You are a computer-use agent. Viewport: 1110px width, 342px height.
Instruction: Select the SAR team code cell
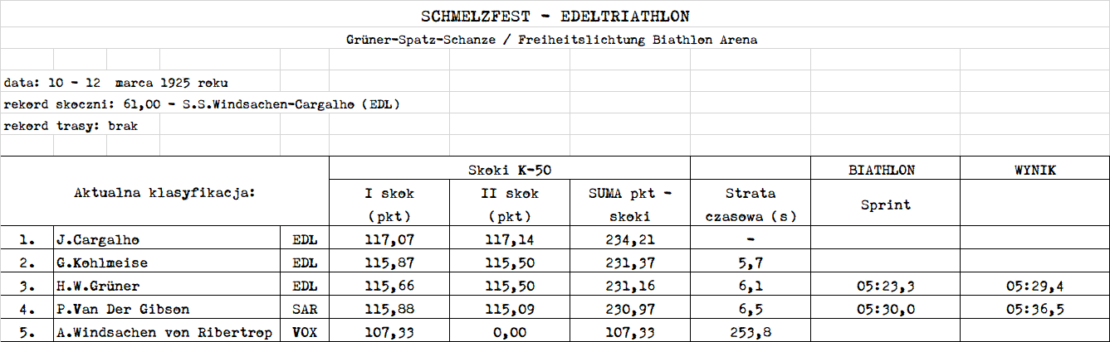[306, 310]
